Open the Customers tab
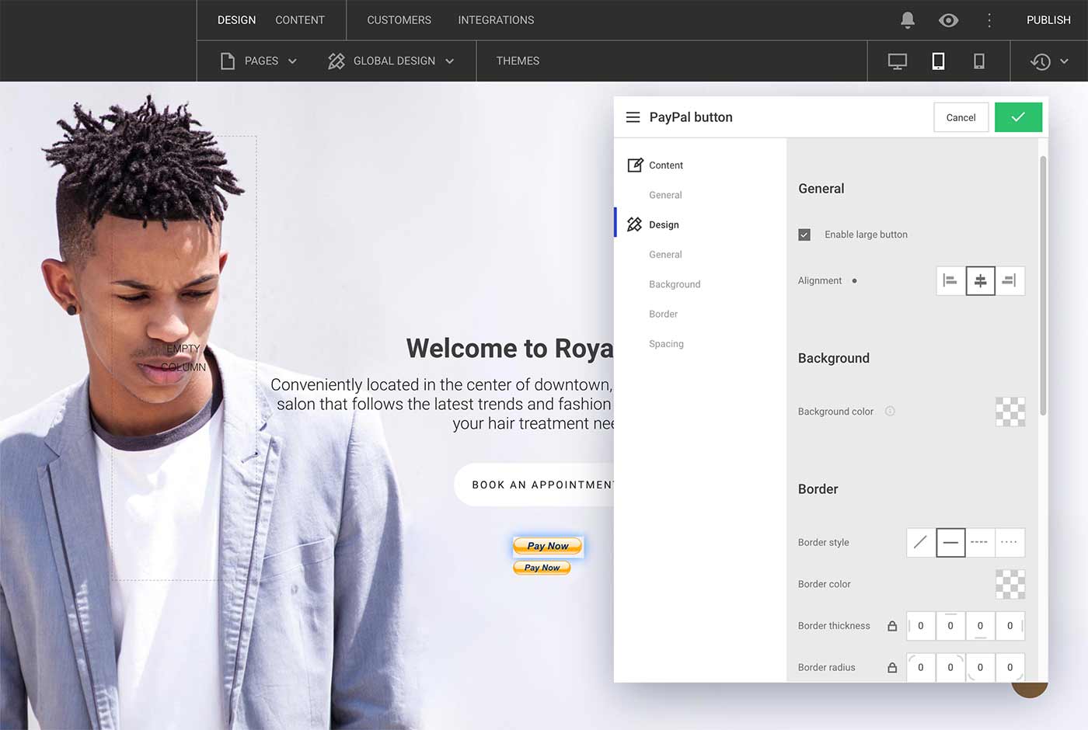The image size is (1088, 730). pos(399,20)
